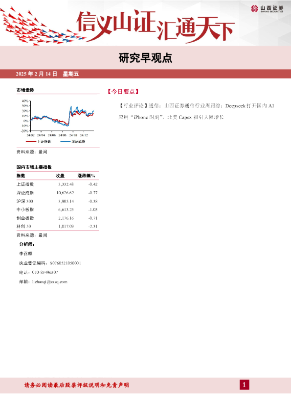Select the 科创 50 table row
This screenshot has height=413, width=291.
(x=57, y=227)
